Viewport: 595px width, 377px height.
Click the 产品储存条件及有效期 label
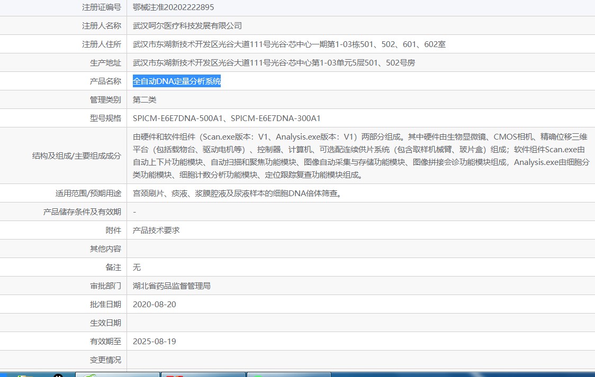pos(82,212)
